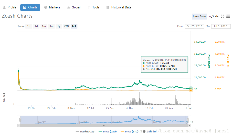Select the ALL zoom range
This screenshot has width=232, height=136.
click(74, 26)
